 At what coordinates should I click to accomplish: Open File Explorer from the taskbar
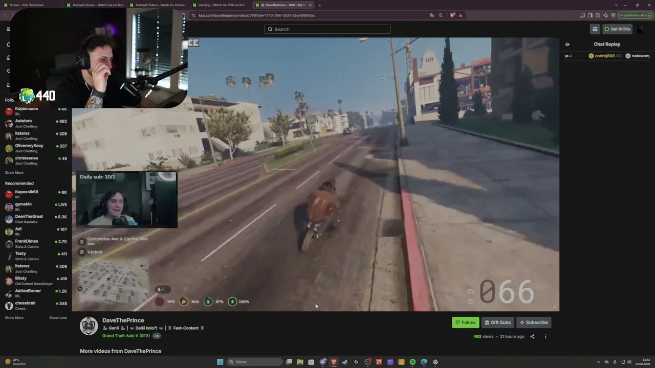point(300,362)
